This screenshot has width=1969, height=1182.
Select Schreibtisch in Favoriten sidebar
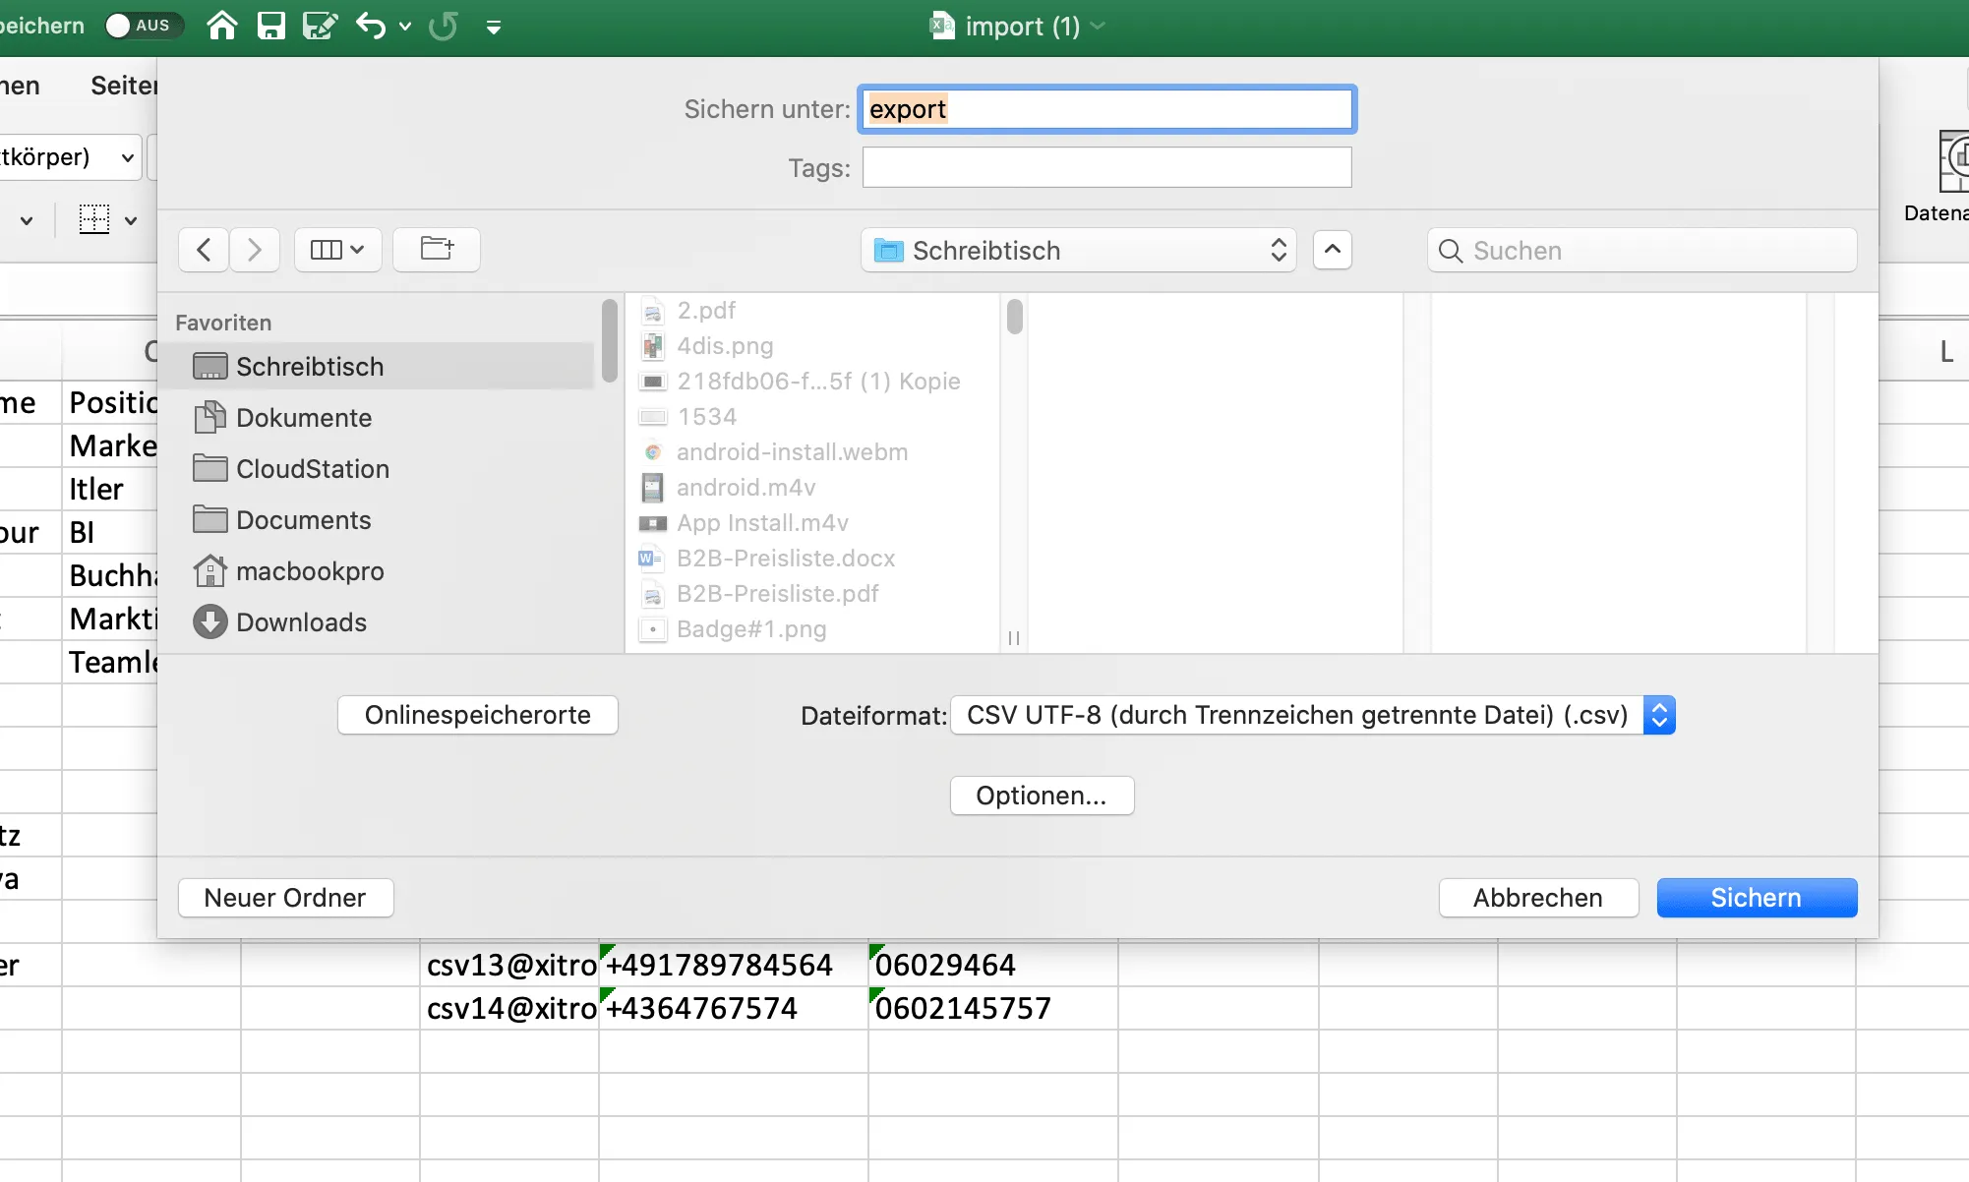click(376, 366)
